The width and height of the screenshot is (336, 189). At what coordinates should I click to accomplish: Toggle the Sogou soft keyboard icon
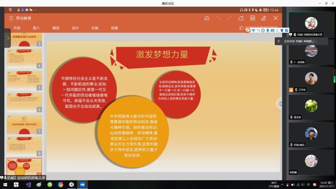click(272, 30)
